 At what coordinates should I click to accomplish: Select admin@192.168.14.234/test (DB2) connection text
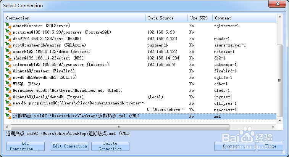click(x=48, y=58)
